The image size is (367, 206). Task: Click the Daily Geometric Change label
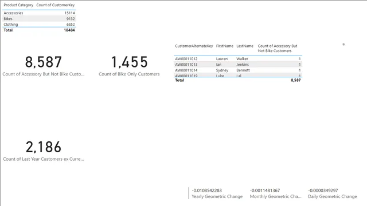pyautogui.click(x=333, y=197)
